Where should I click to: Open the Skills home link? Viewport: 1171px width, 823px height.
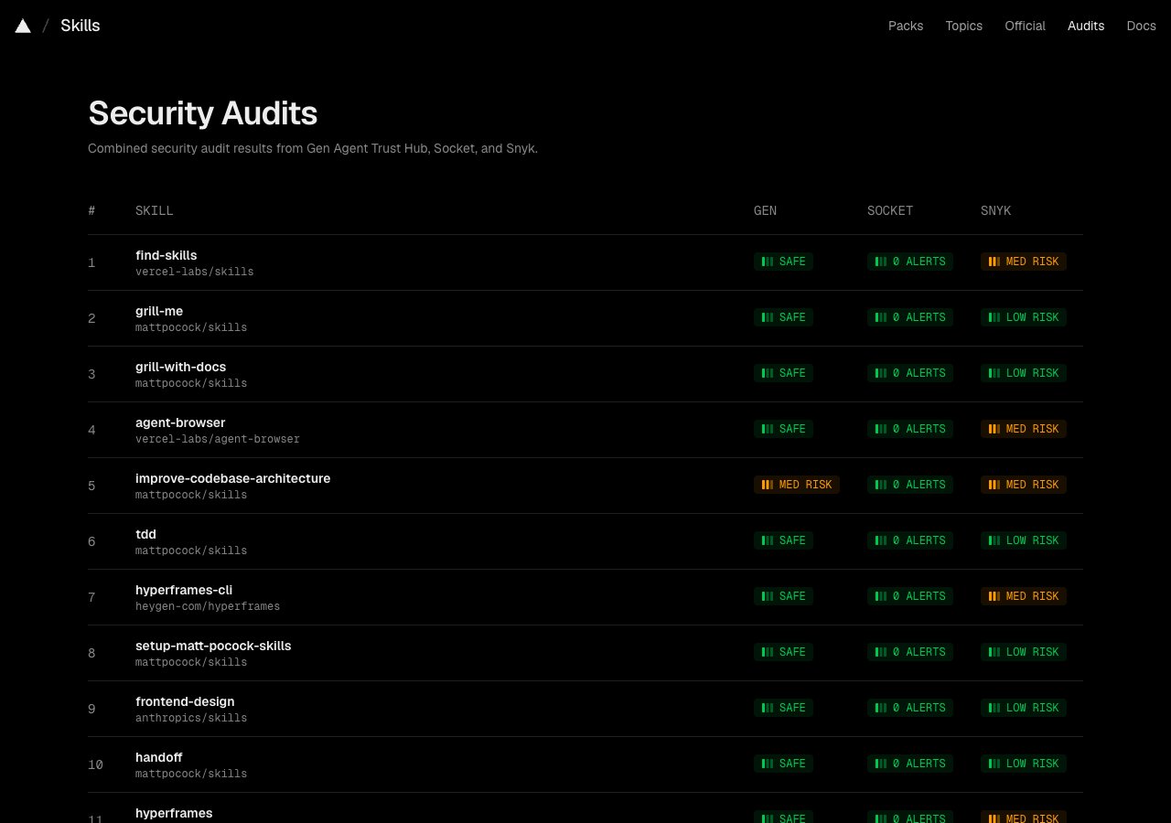point(81,26)
